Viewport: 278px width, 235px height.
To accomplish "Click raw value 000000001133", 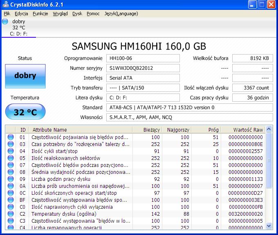I will point(246,179).
